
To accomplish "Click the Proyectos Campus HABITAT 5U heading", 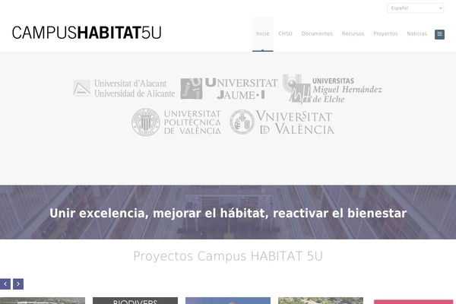I will (228, 256).
